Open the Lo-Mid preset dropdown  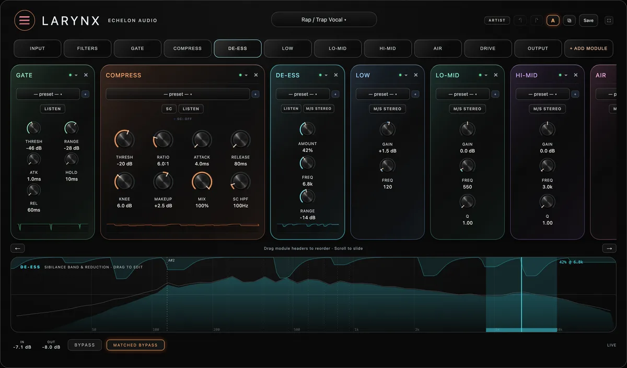pyautogui.click(x=463, y=94)
